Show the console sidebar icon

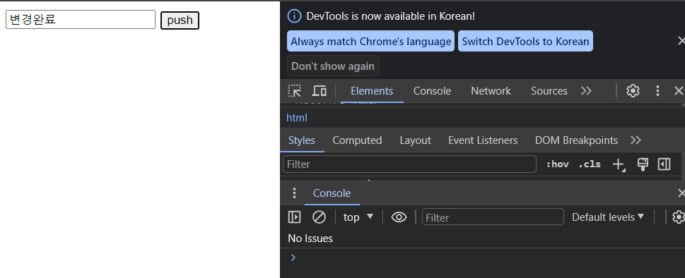(x=295, y=217)
